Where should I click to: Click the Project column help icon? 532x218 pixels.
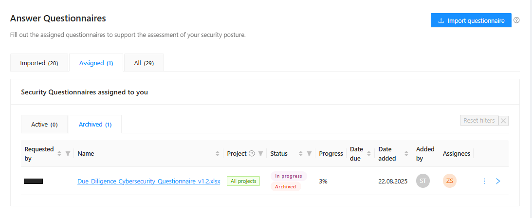point(252,154)
